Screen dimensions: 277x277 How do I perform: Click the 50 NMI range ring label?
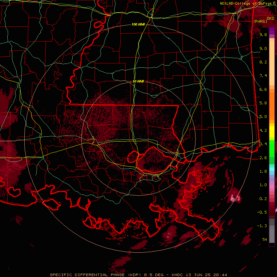(138, 81)
